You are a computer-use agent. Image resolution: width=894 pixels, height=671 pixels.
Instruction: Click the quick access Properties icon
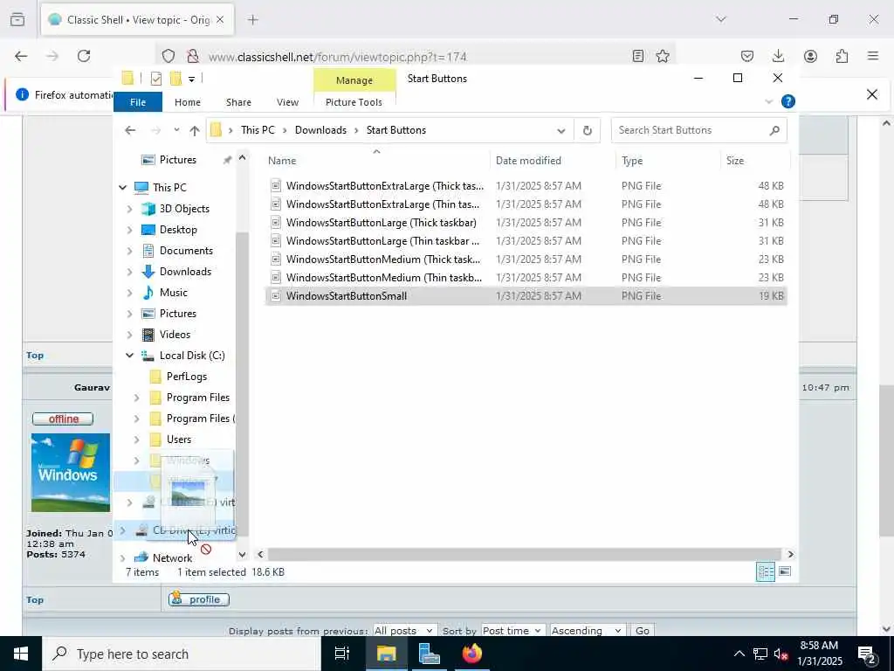(x=155, y=79)
